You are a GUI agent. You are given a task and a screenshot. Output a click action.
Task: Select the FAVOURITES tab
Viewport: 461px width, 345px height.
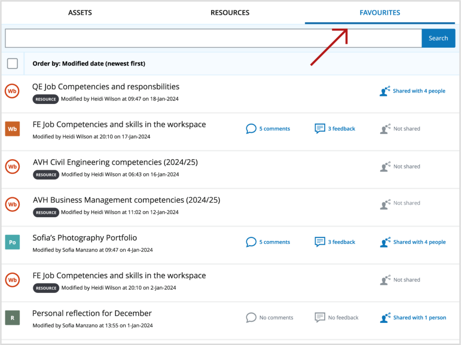point(380,13)
